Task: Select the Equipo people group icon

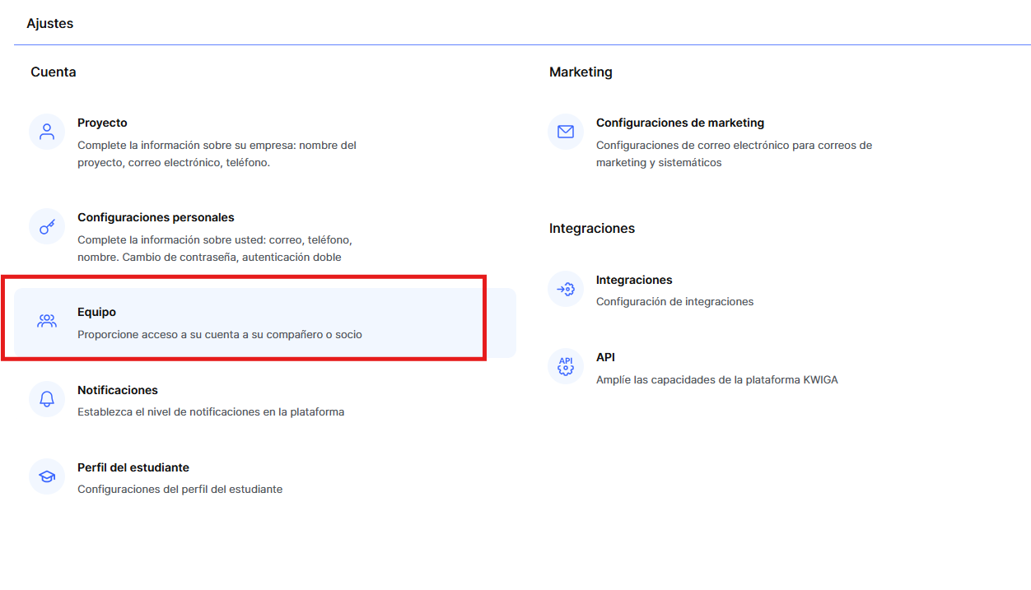Action: (x=47, y=321)
